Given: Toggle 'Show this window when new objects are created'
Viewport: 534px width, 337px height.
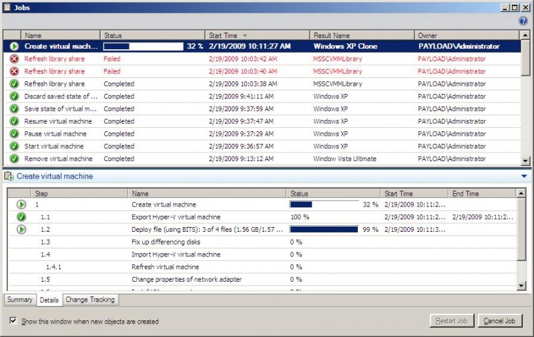Looking at the screenshot, I should coord(13,321).
